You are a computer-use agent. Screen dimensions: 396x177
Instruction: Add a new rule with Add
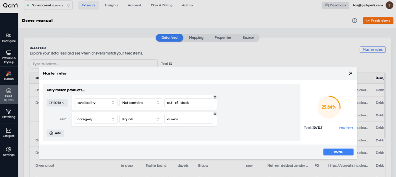click(55, 133)
